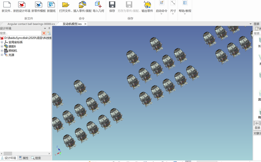
Task: Click the disabled 另存为零件/装配 icon
Action: 129,7
